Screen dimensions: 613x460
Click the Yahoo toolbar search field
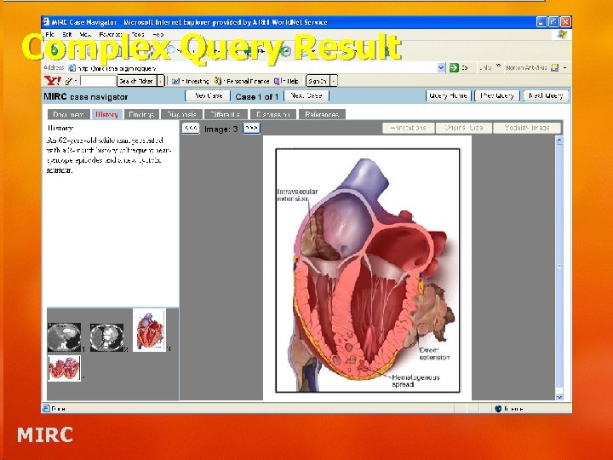click(98, 81)
